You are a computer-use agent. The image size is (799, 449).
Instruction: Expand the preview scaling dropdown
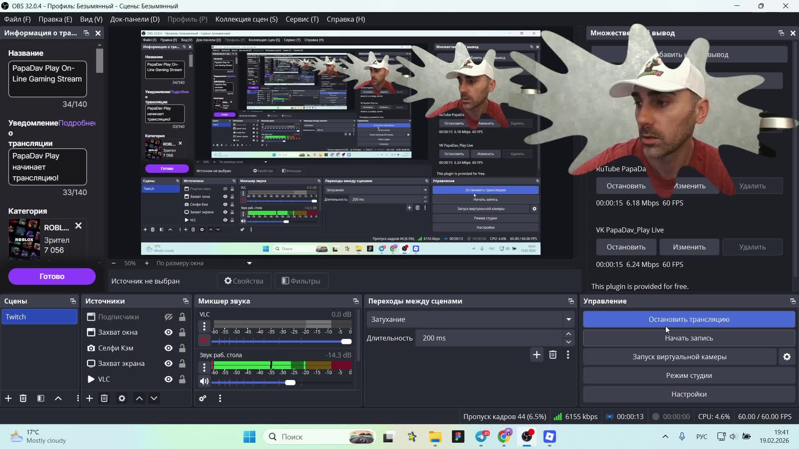249,263
